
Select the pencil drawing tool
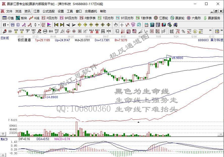pyautogui.click(x=5, y=31)
